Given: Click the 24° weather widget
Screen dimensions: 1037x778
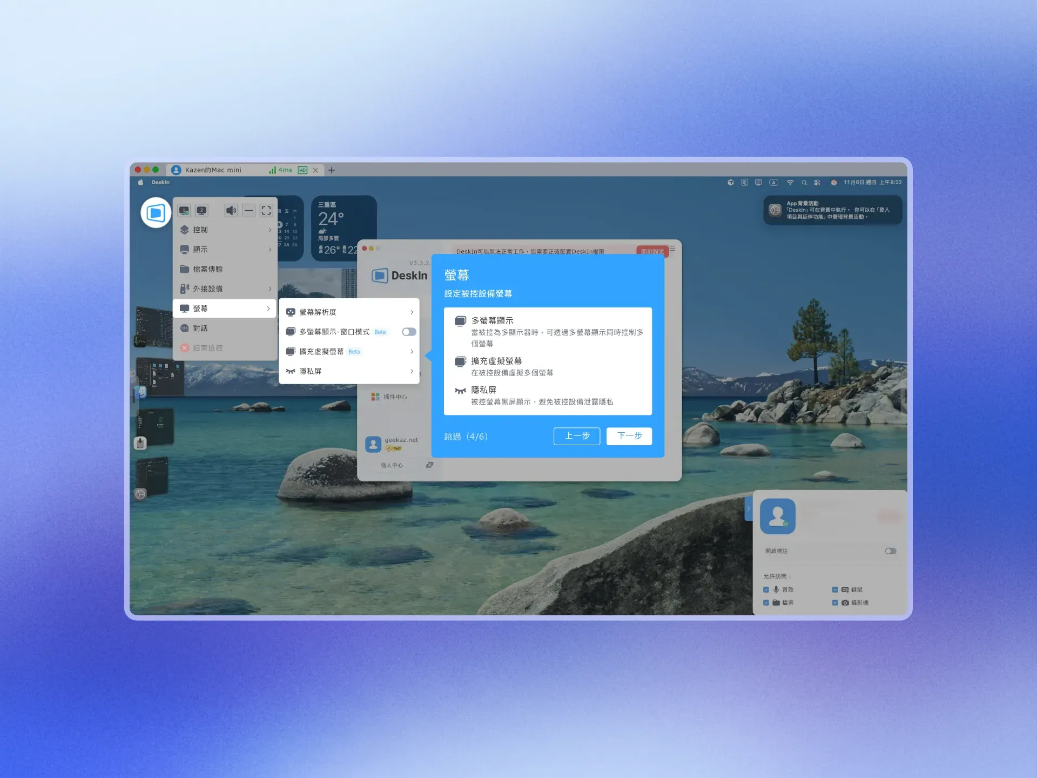Looking at the screenshot, I should (344, 229).
